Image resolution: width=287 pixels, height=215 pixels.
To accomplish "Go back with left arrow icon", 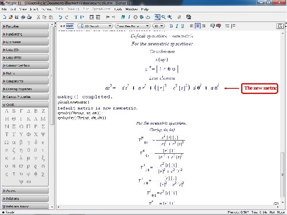I will click(108, 17).
